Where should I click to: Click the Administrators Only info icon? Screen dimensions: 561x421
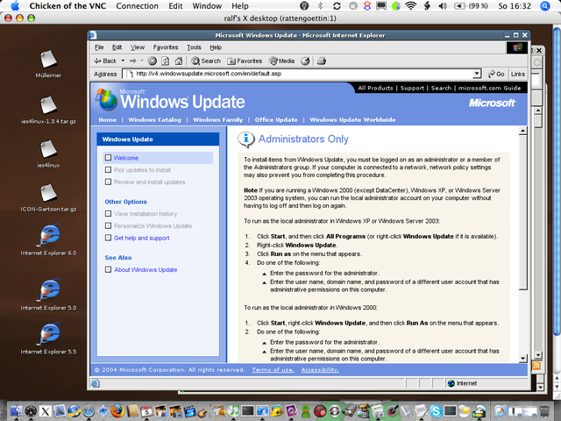coord(246,139)
